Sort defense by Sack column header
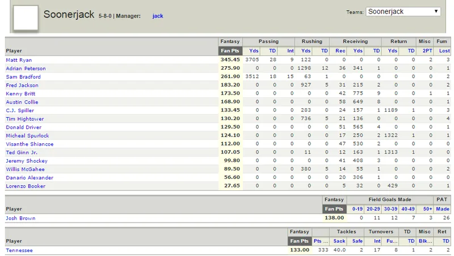 (339, 241)
